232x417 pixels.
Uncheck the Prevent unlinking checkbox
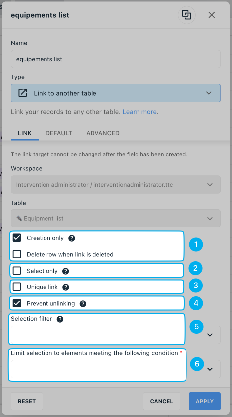17,303
